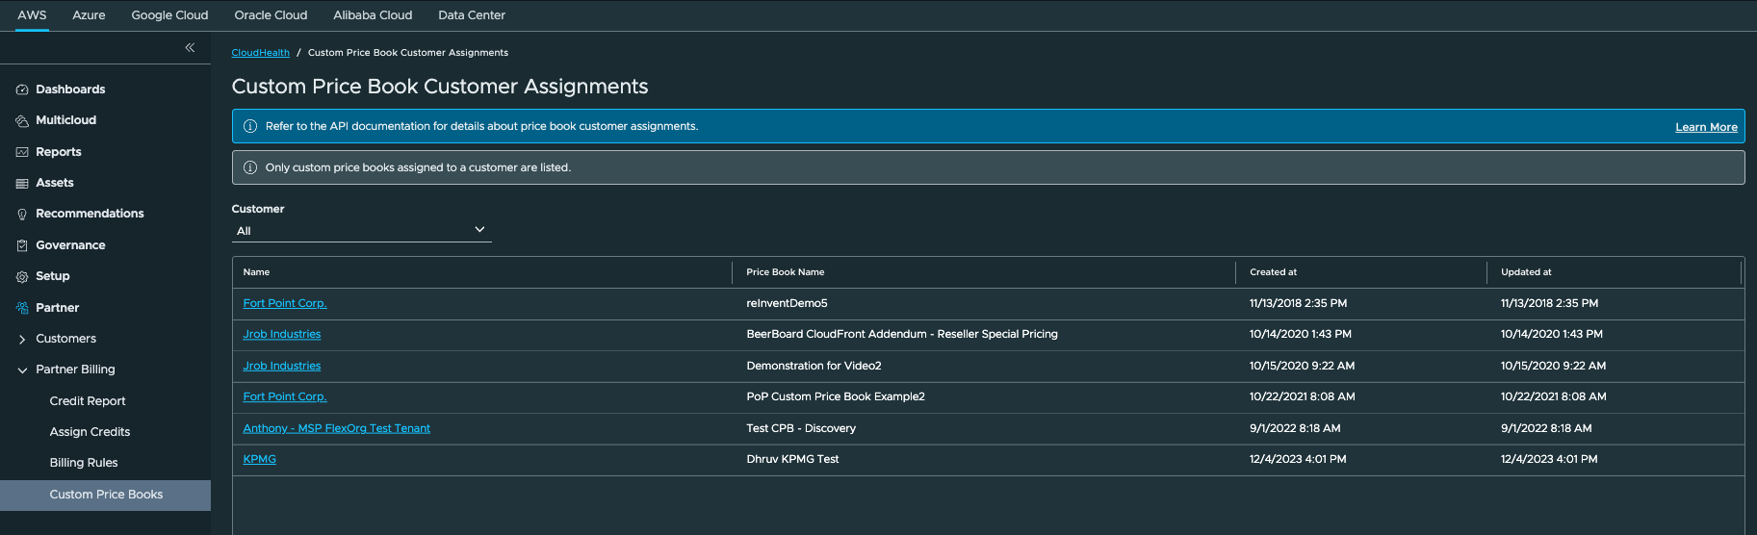Click the Created at value 9/1/2022 8:18 AM

(x=1295, y=428)
